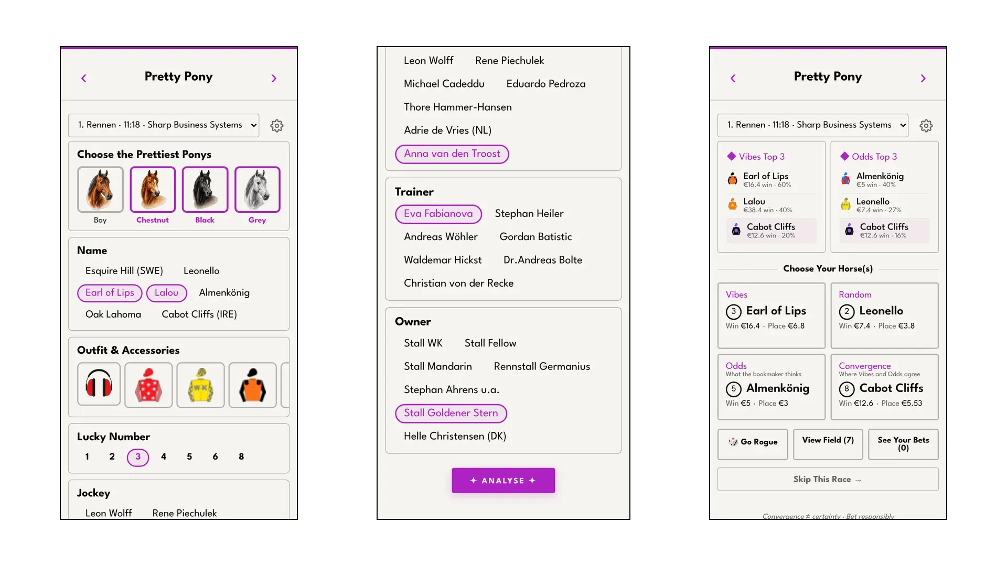Skip This Race
1007x566 pixels.
828,480
